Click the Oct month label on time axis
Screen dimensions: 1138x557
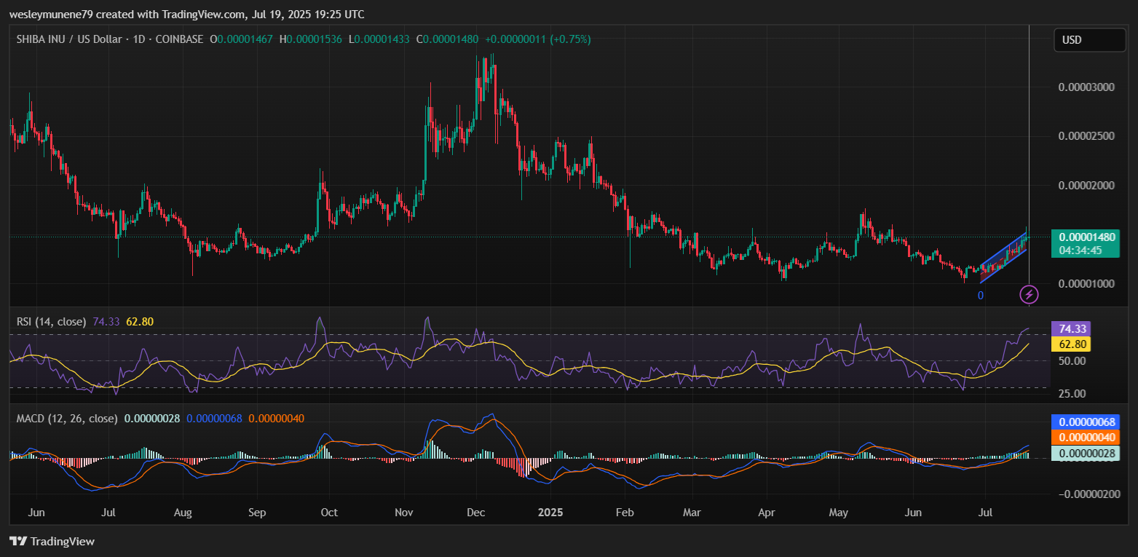[329, 513]
